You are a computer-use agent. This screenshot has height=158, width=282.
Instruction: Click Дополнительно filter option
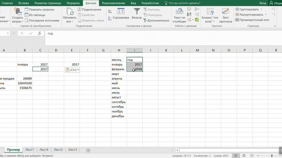click(156, 21)
